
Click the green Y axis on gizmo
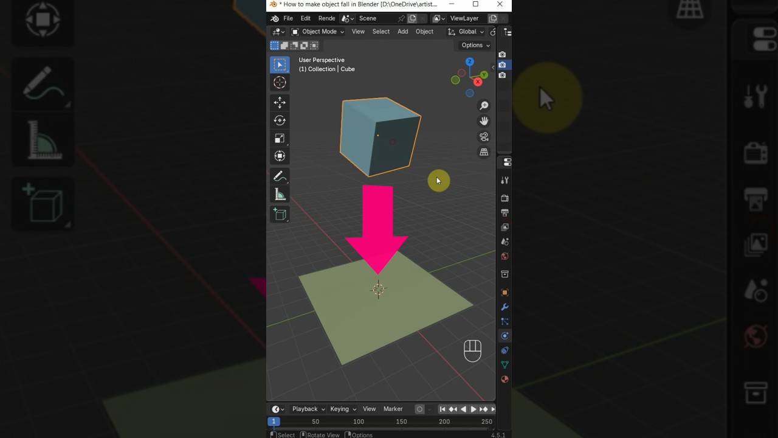pos(484,75)
